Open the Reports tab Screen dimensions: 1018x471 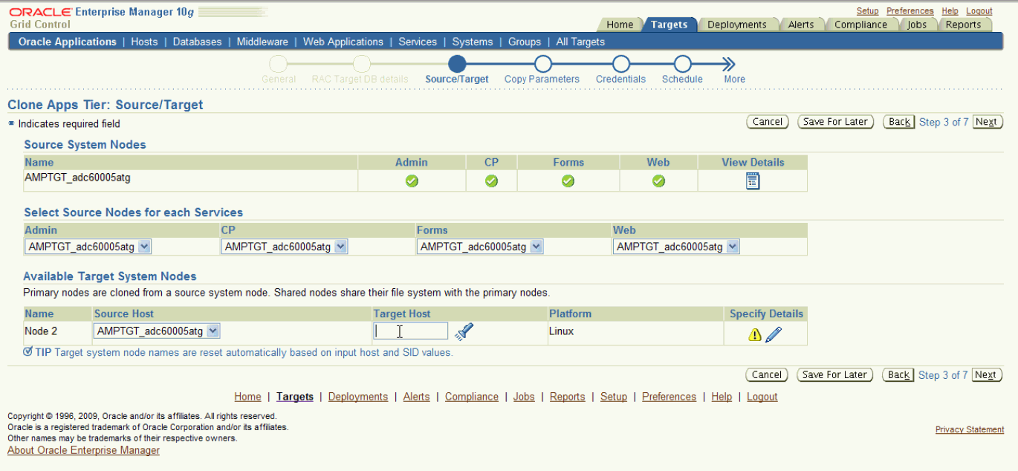point(963,25)
